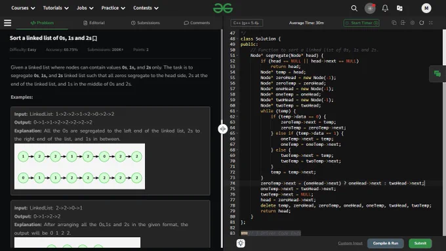Click Compile & Run button
The width and height of the screenshot is (446, 251).
(386, 243)
